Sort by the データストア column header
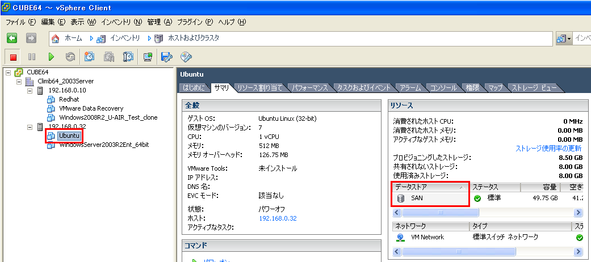Viewport: 591px width, 262px height. click(430, 187)
